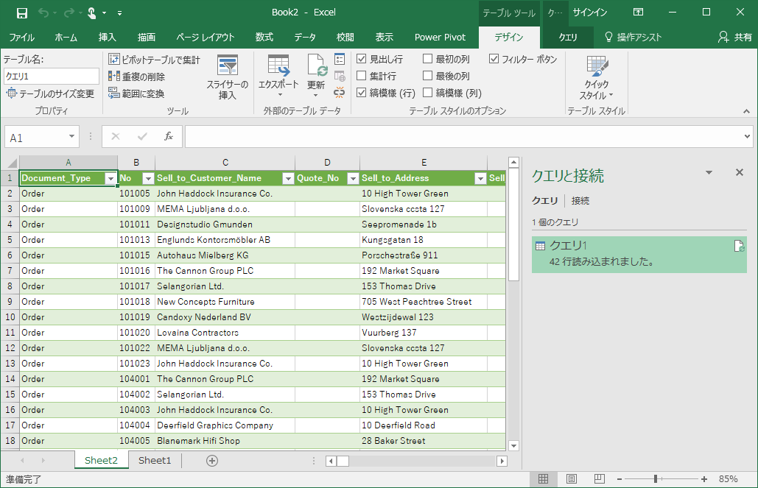Click down arrow of vertical scrollbar
Viewport: 758px width, 488px height.
[514, 445]
